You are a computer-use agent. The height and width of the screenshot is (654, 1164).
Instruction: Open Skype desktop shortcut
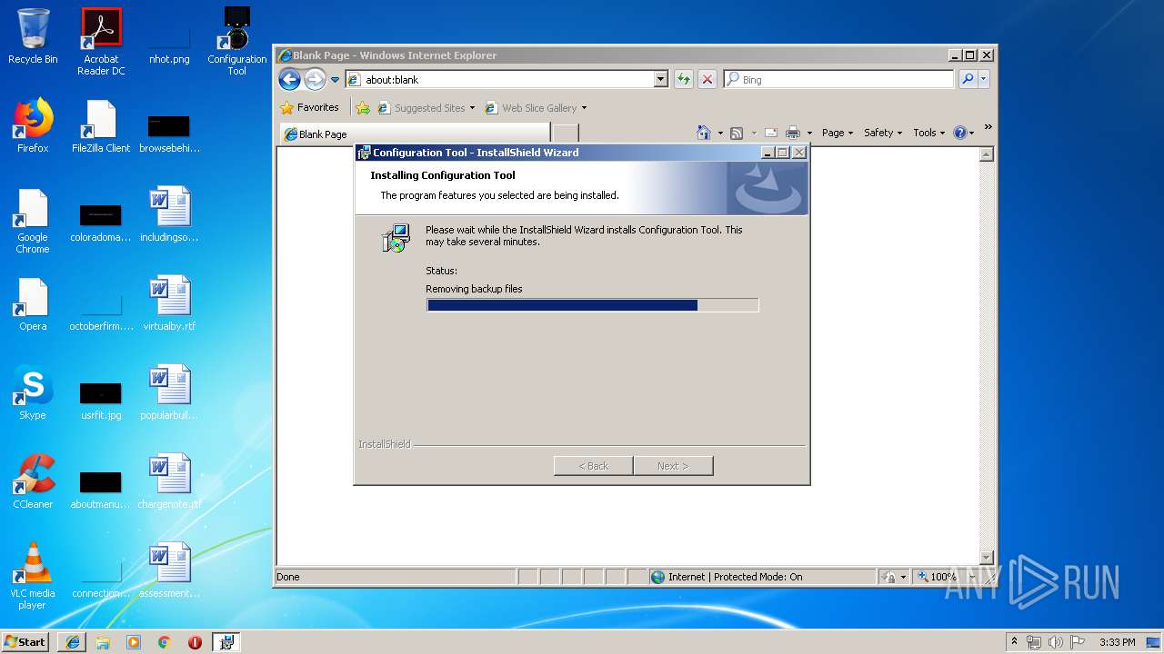point(33,392)
